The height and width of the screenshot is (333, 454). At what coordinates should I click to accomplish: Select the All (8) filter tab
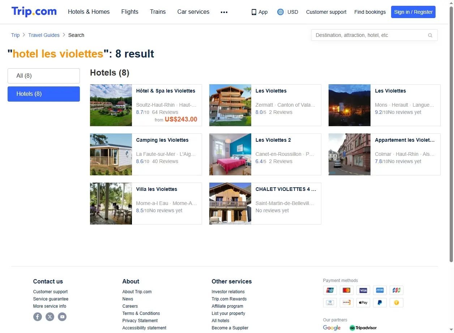(44, 76)
